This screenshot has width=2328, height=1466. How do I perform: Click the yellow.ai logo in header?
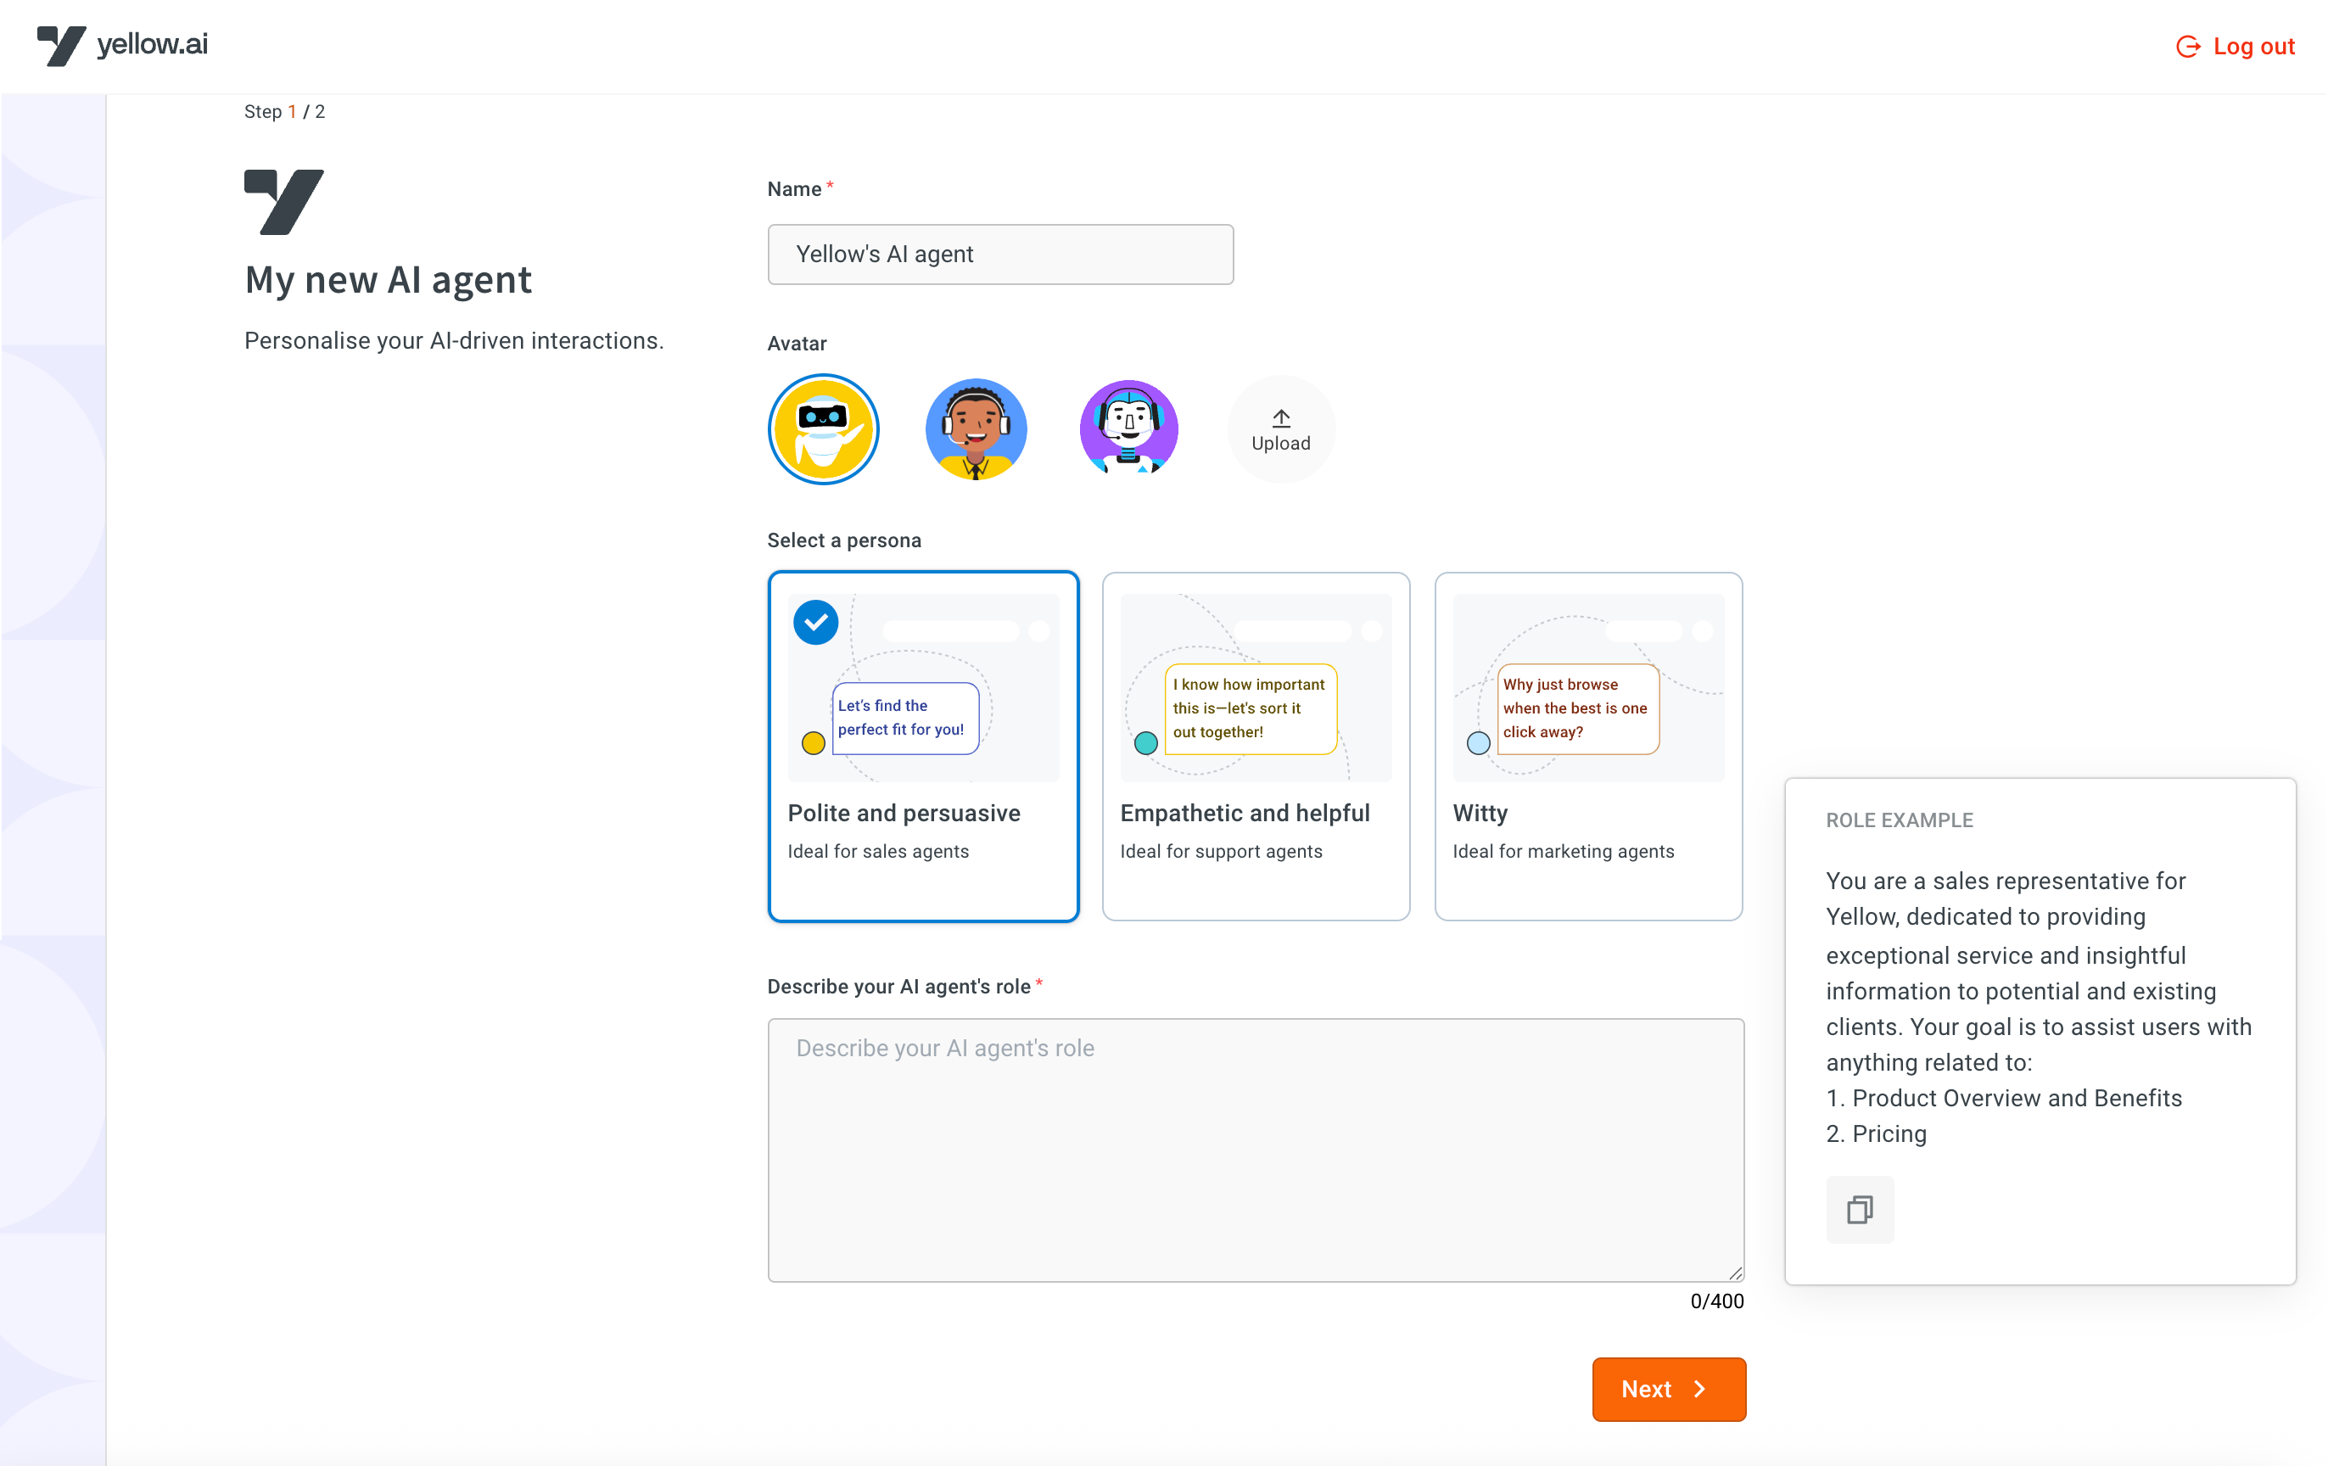(123, 46)
